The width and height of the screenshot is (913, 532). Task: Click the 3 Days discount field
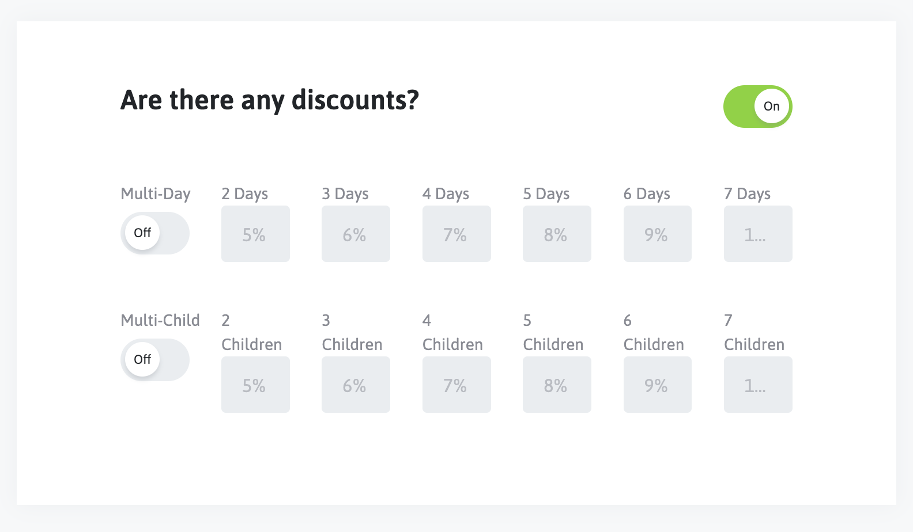(x=356, y=234)
